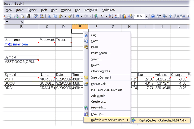Open the Chart Wizard icon
The width and height of the screenshot is (194, 129).
pyautogui.click(x=124, y=16)
